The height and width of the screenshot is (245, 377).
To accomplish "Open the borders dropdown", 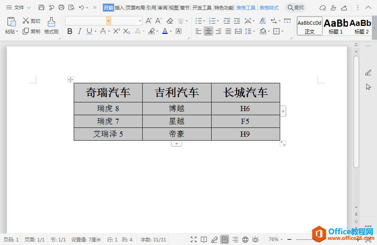I will click(x=282, y=31).
